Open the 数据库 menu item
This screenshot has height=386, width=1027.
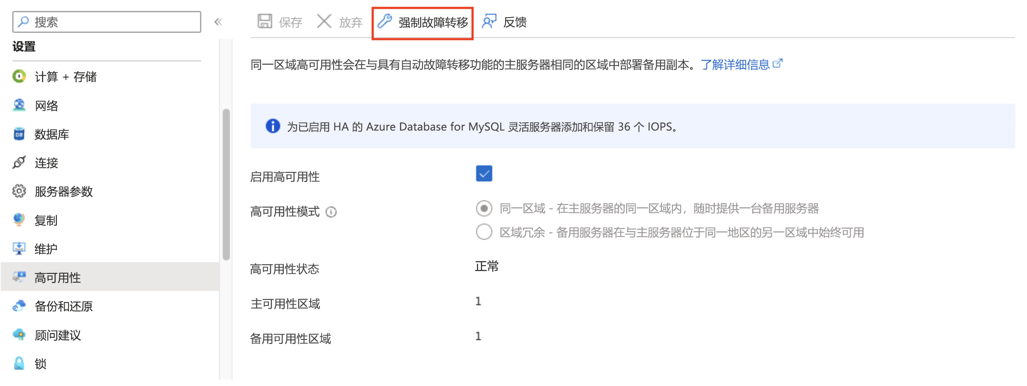pos(52,134)
